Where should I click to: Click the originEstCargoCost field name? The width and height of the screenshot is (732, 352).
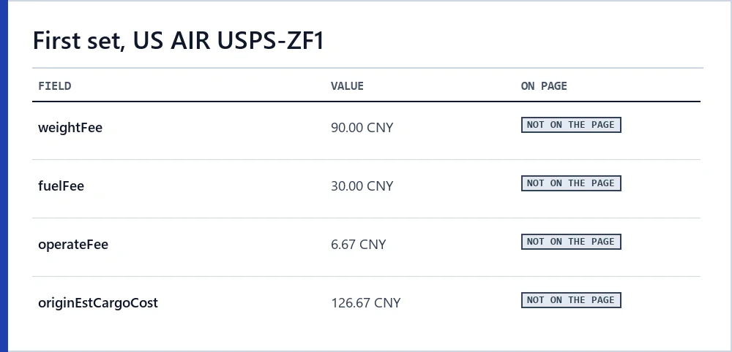(98, 303)
